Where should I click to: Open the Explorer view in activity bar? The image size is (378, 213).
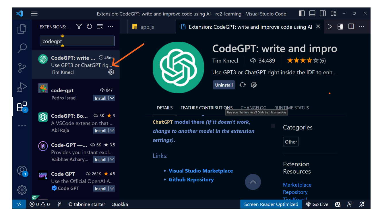pyautogui.click(x=22, y=29)
